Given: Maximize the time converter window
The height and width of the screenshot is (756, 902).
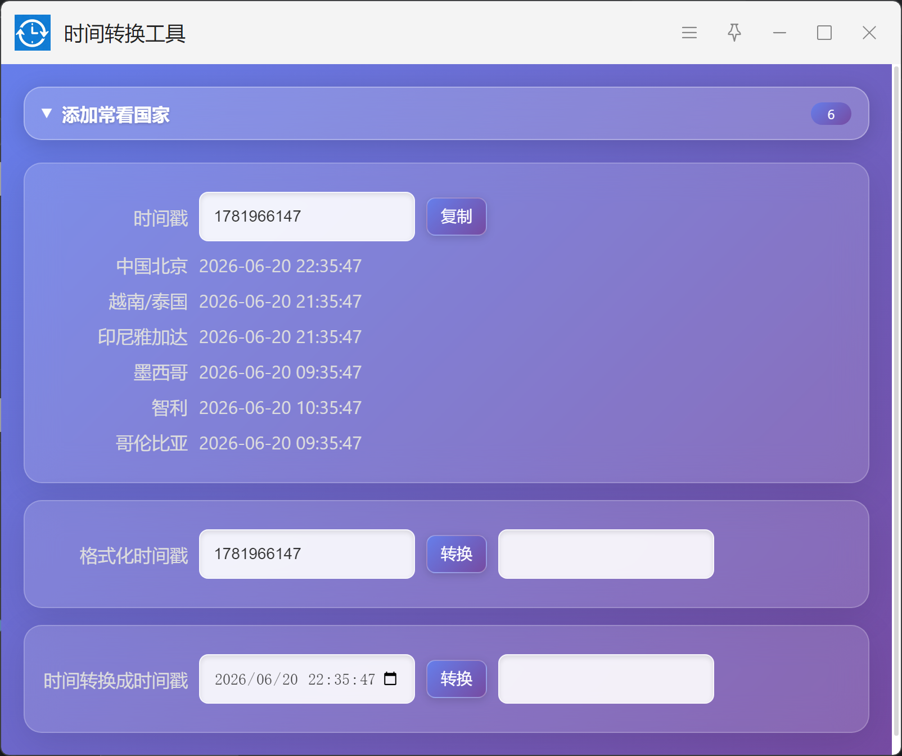Looking at the screenshot, I should pos(824,33).
